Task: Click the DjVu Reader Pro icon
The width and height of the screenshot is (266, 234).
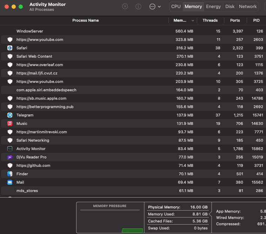Action: (10, 157)
